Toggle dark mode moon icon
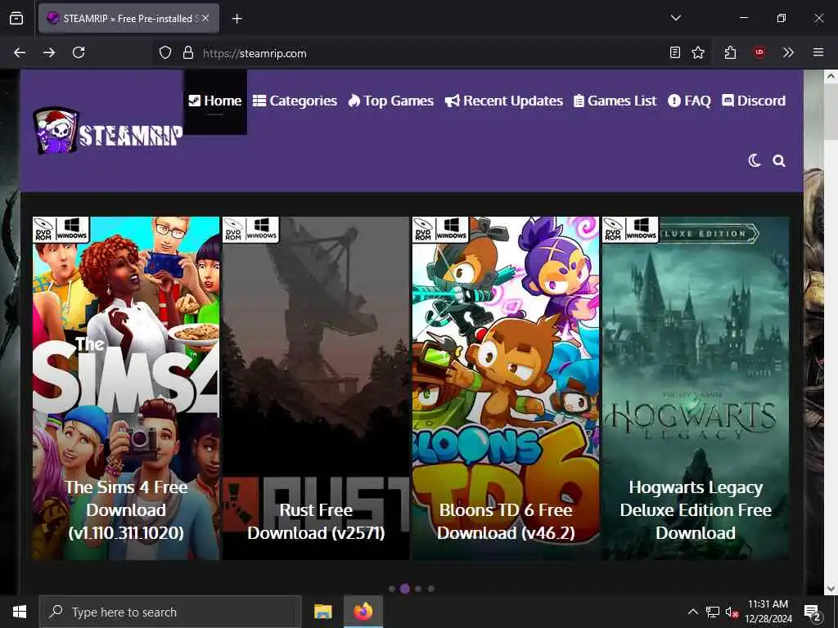The height and width of the screenshot is (628, 838). pyautogui.click(x=754, y=161)
